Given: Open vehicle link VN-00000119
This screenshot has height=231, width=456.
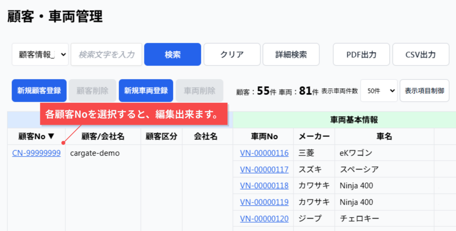Looking at the screenshot, I should click(x=264, y=202).
